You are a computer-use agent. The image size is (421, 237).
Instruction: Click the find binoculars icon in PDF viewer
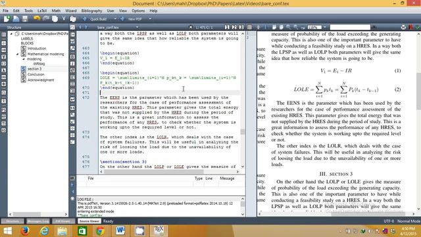[374, 27]
